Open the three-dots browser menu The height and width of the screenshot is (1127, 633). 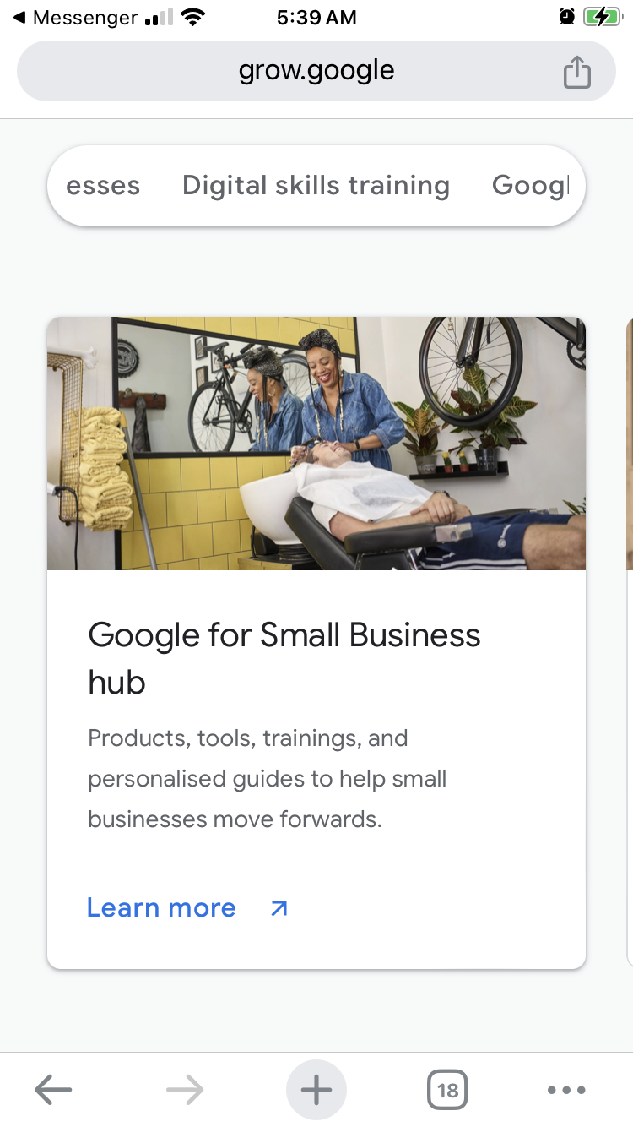pyautogui.click(x=566, y=1090)
